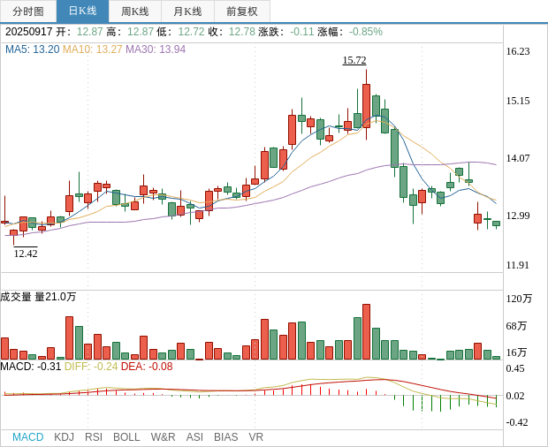Click the tallest red volume bar
Screen dimensions: 548x447
coord(366,332)
